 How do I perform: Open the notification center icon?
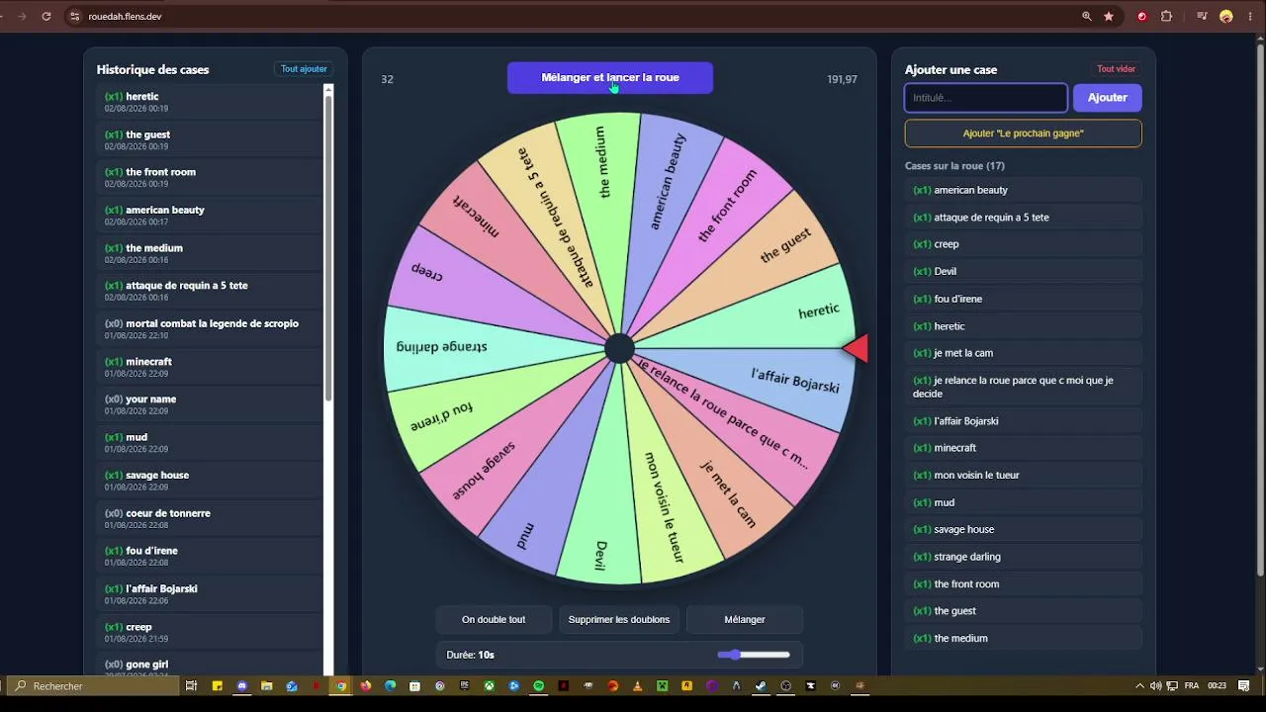pos(1244,685)
